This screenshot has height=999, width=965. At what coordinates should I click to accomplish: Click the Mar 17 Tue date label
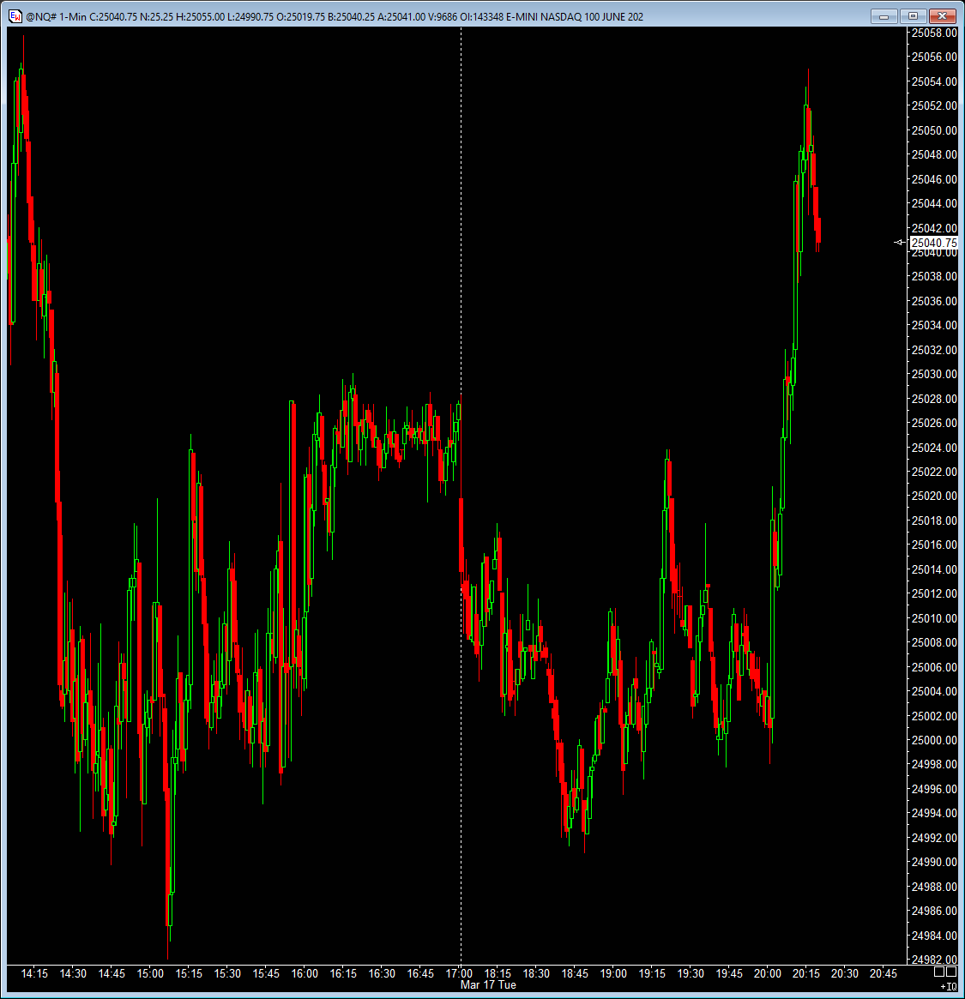[488, 985]
